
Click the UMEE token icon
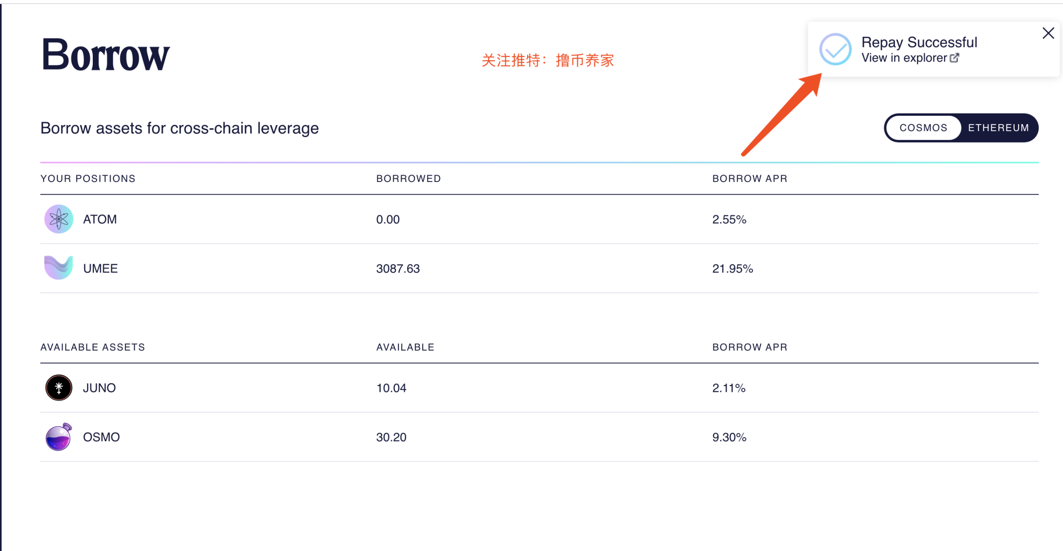pyautogui.click(x=59, y=268)
